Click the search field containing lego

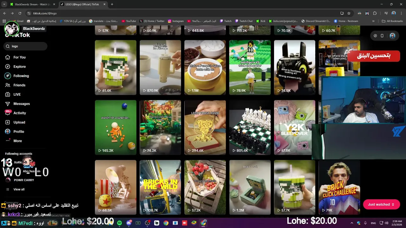[x=26, y=46]
